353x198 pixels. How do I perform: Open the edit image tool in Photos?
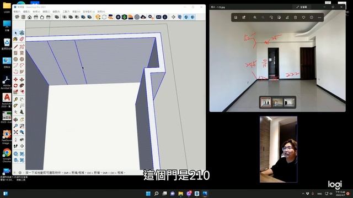[279, 17]
